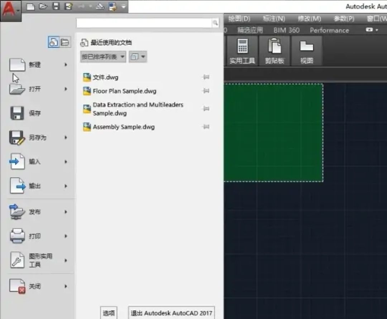Expand the 输出 submenu arrow
This screenshot has width=387, height=319.
[66, 186]
